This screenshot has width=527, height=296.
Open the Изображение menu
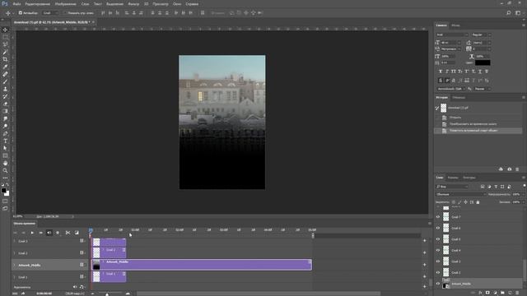click(x=66, y=4)
